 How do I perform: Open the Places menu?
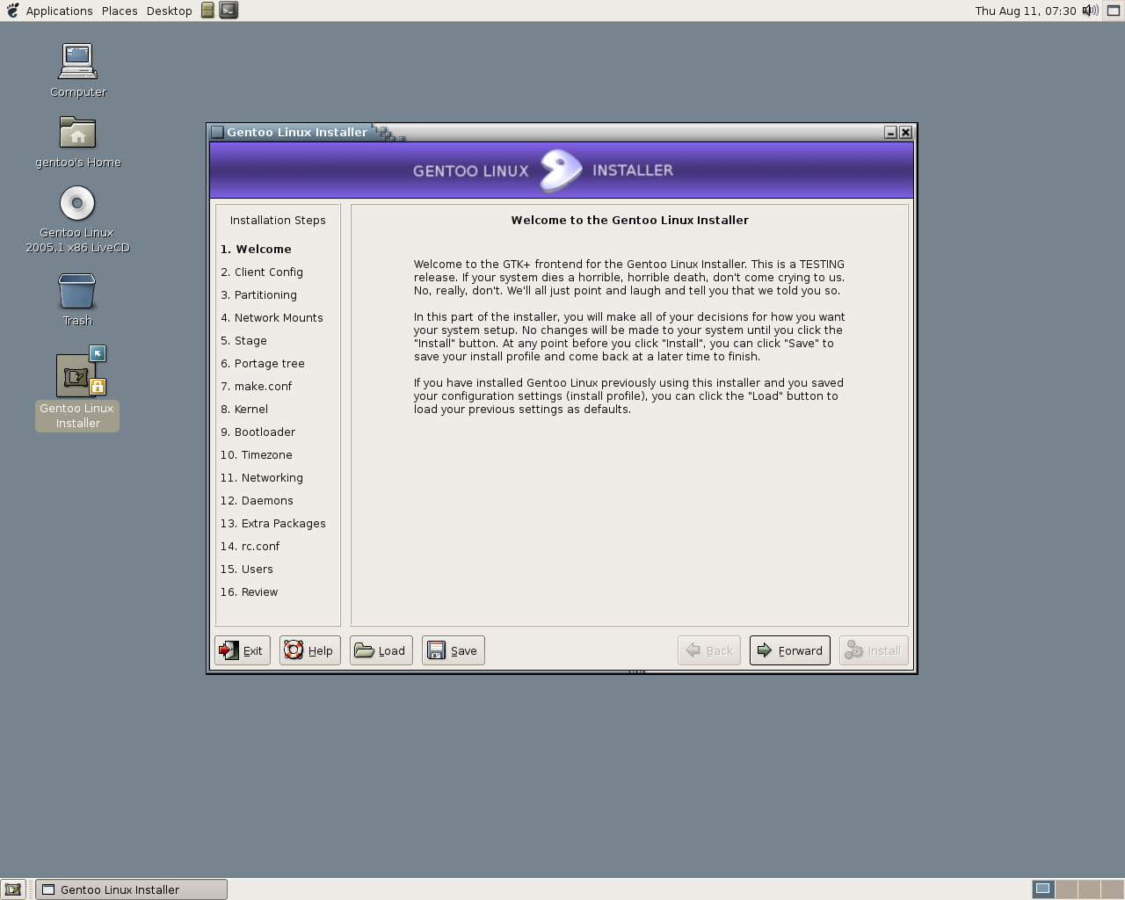[120, 11]
